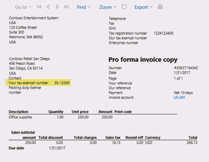Refresh the report with the circular arrow
This screenshot has width=209, height=162.
coord(124,7)
